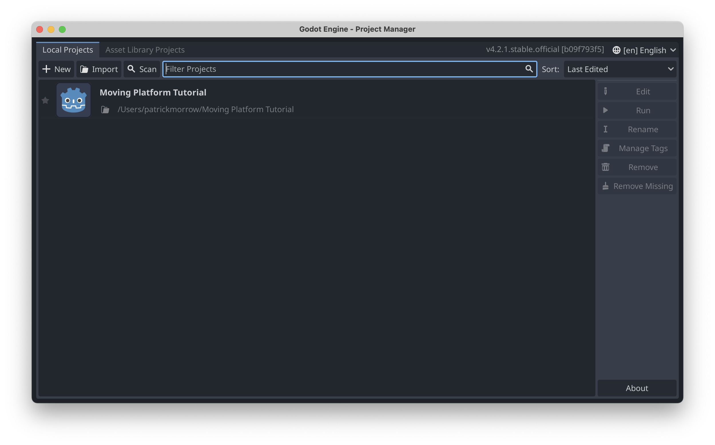Click the magnifier icon on the Scan button
This screenshot has height=445, width=715.
click(132, 69)
